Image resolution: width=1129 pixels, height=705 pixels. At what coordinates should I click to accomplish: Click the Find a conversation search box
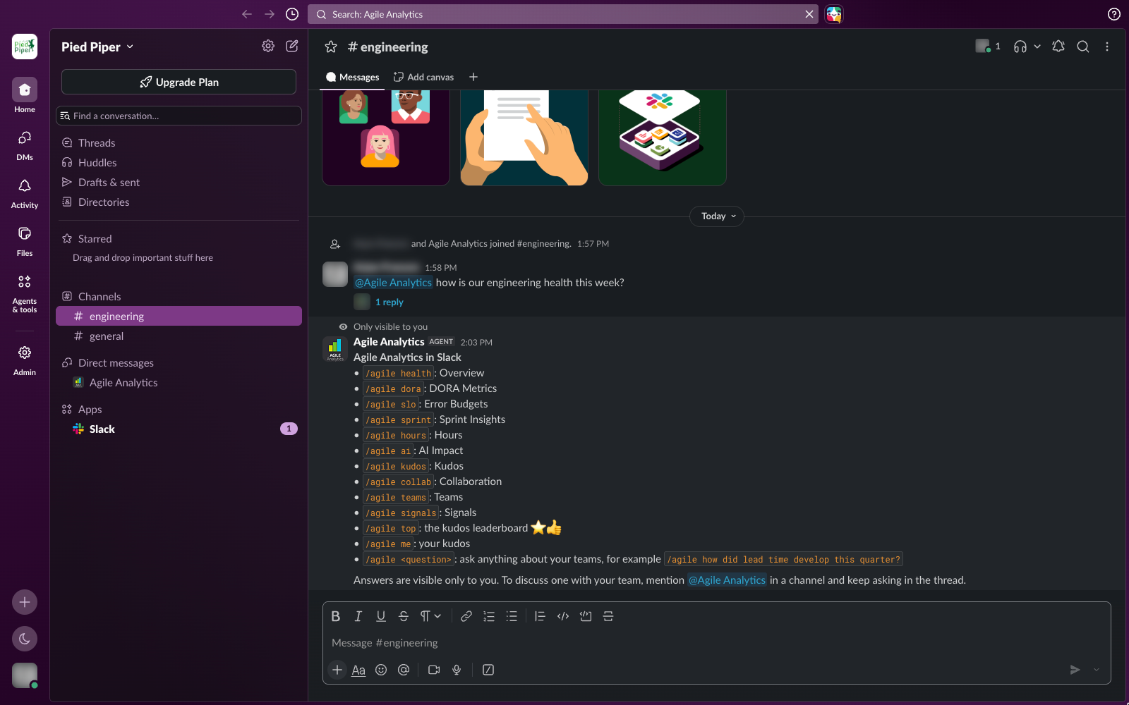179,116
